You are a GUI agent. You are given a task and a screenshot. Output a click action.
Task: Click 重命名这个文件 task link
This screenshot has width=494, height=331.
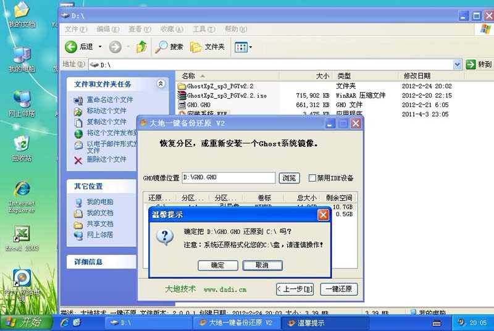tap(110, 99)
